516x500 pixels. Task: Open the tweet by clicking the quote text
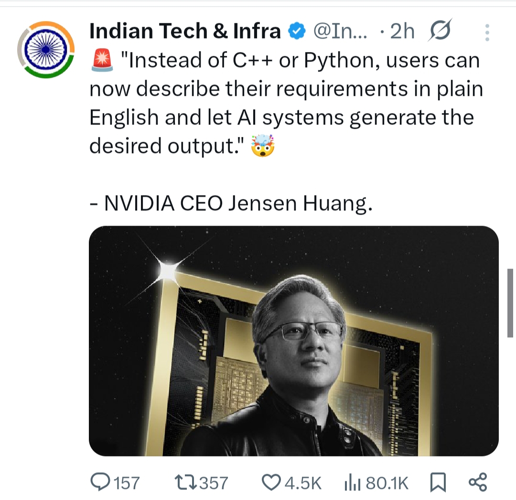coord(284,103)
